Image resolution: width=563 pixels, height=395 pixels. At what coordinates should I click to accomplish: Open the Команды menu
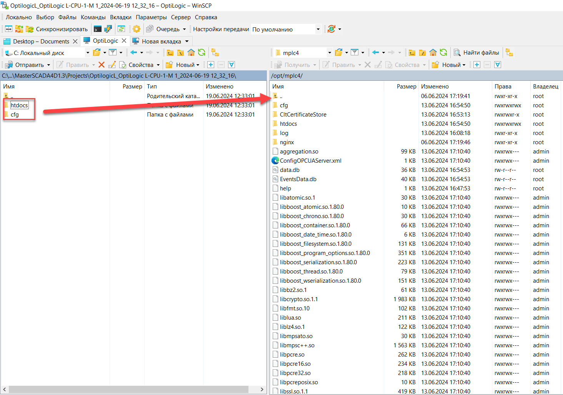coord(93,17)
